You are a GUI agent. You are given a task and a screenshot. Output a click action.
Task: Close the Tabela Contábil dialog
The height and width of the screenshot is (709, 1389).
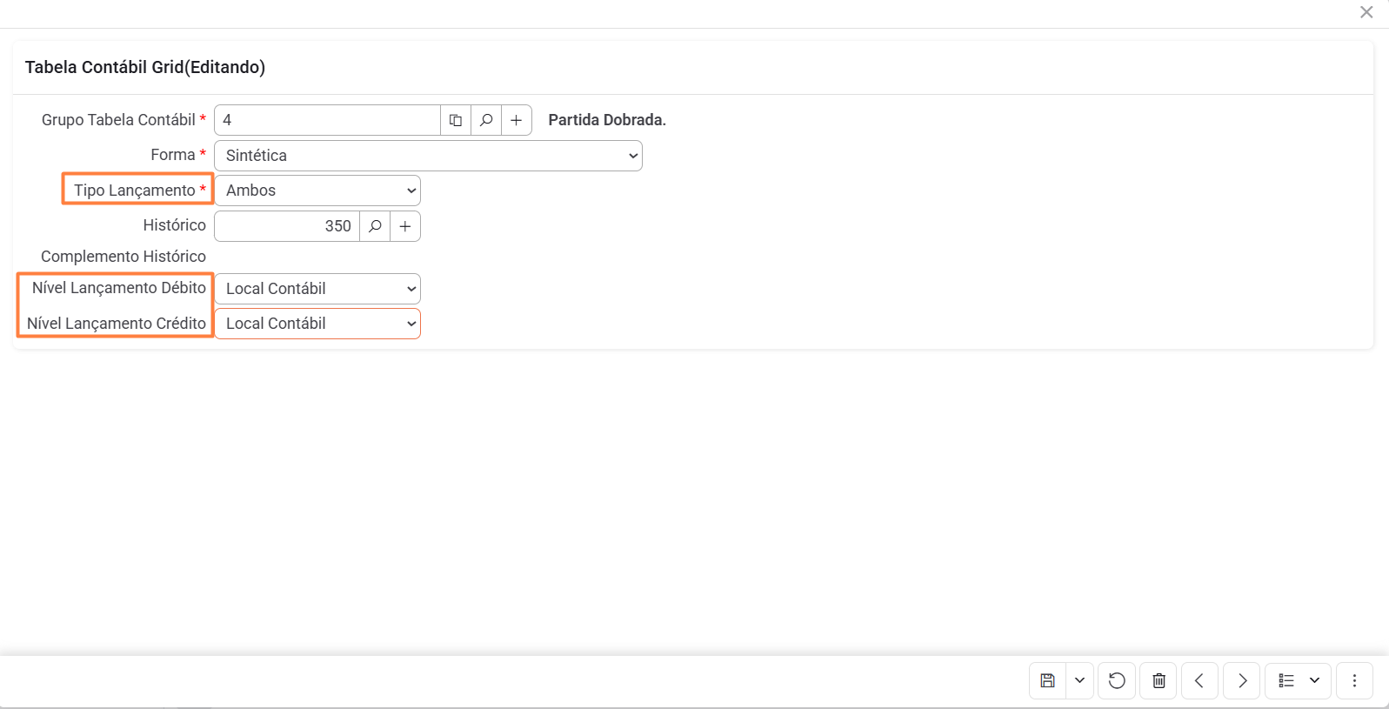point(1366,12)
